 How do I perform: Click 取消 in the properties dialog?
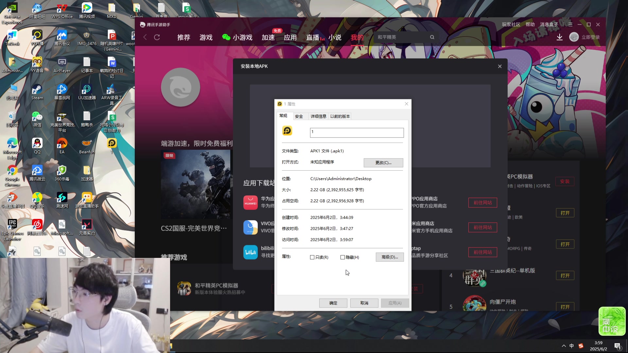click(364, 303)
